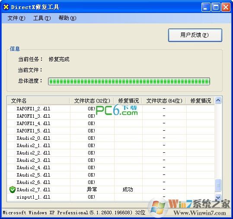Click the list scrollbar thumb
Viewport: 233px width, 219px height.
point(218,185)
